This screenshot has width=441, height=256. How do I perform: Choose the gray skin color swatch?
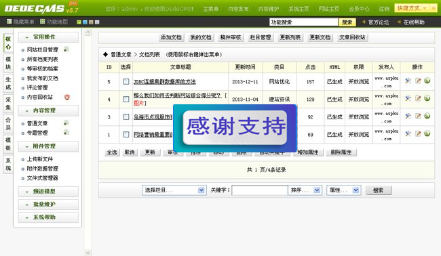tap(97, 22)
